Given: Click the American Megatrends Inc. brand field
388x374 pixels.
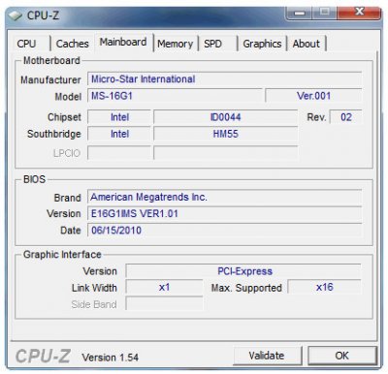Looking at the screenshot, I should tap(224, 197).
